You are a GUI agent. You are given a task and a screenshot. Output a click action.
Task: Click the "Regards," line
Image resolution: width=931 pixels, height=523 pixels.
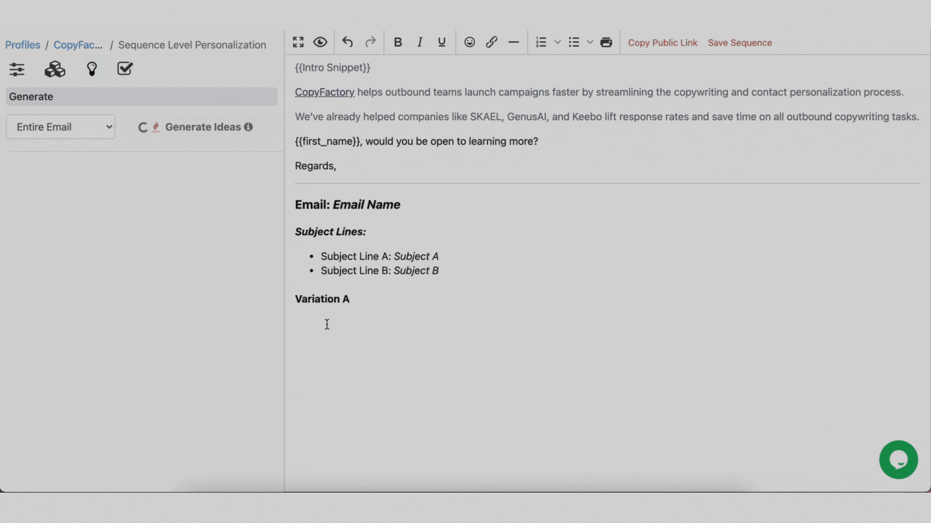click(x=316, y=166)
